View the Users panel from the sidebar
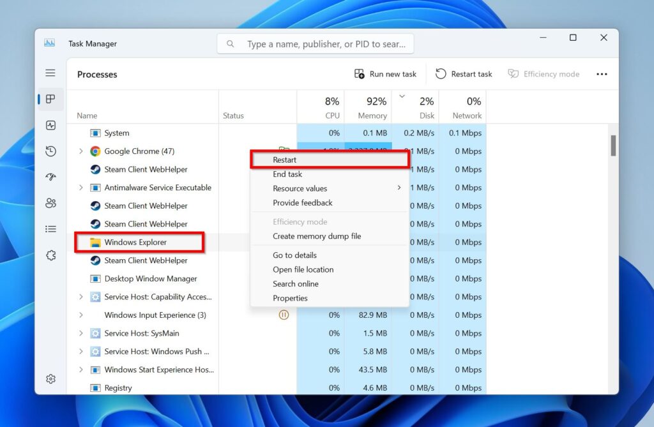This screenshot has height=427, width=654. [x=50, y=202]
